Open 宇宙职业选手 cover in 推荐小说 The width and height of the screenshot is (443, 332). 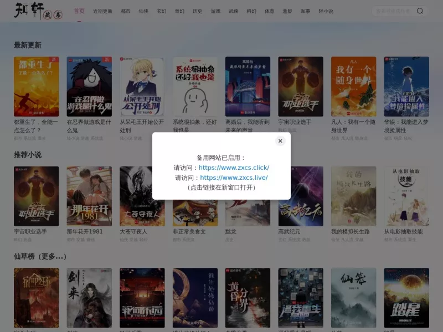click(x=36, y=196)
